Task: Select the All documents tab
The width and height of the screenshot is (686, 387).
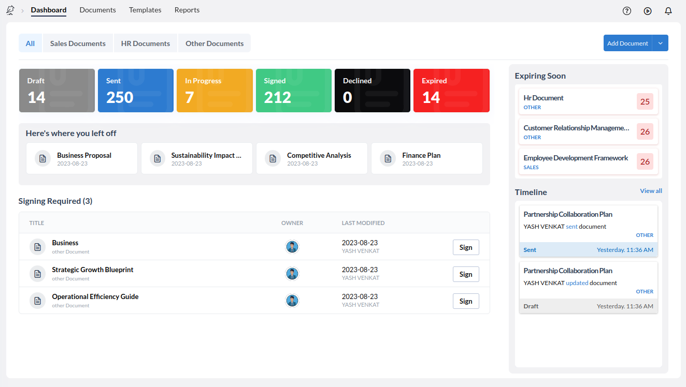Action: [31, 43]
